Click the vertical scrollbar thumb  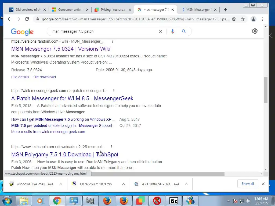[266, 90]
